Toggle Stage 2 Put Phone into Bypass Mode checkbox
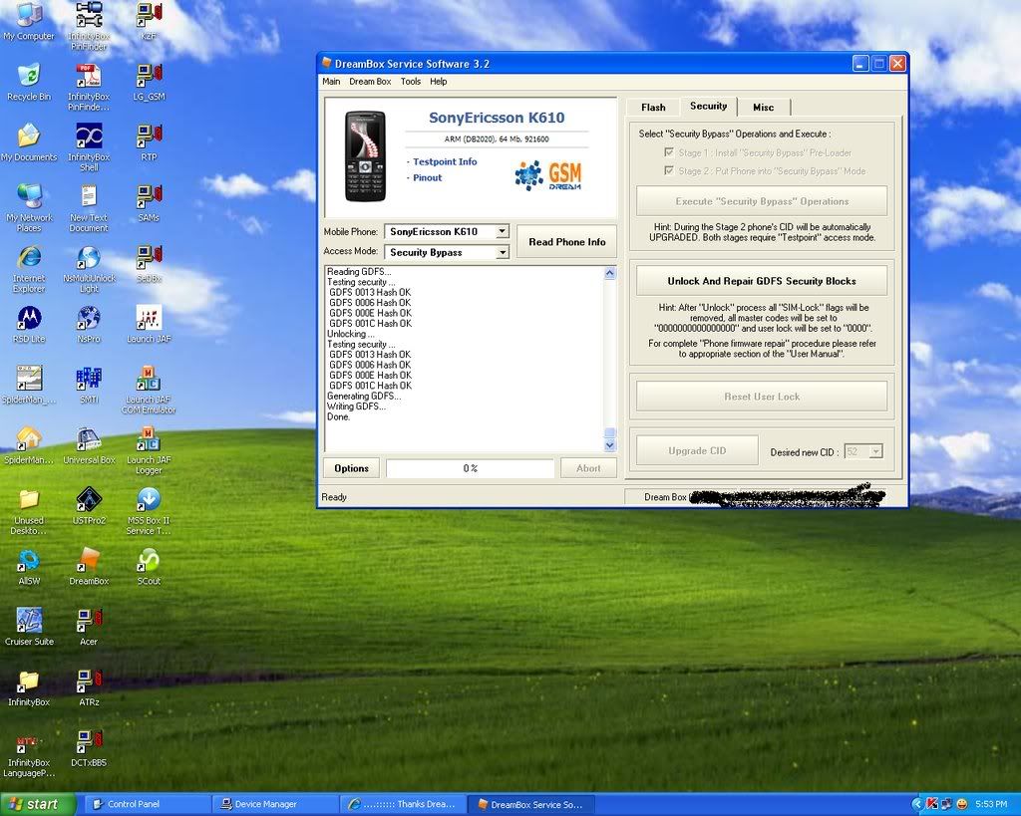Image resolution: width=1021 pixels, height=816 pixels. click(x=669, y=170)
